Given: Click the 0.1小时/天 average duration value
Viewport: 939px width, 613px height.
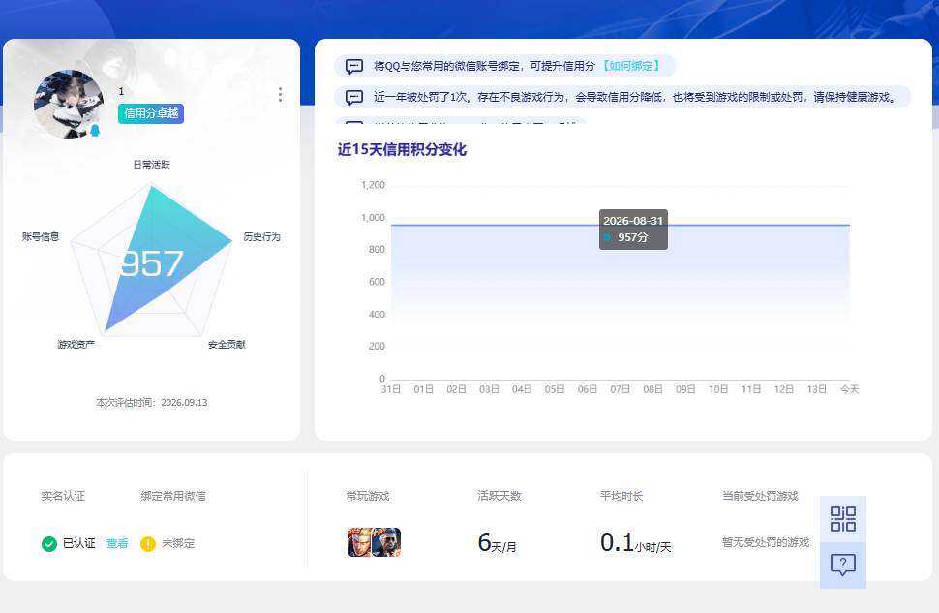Looking at the screenshot, I should point(635,543).
